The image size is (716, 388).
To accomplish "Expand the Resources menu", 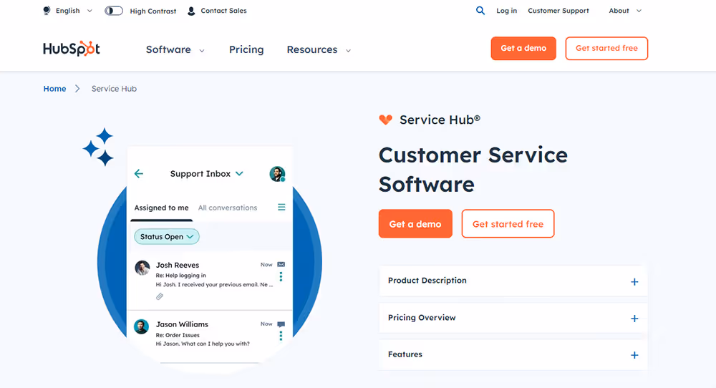I will [319, 49].
